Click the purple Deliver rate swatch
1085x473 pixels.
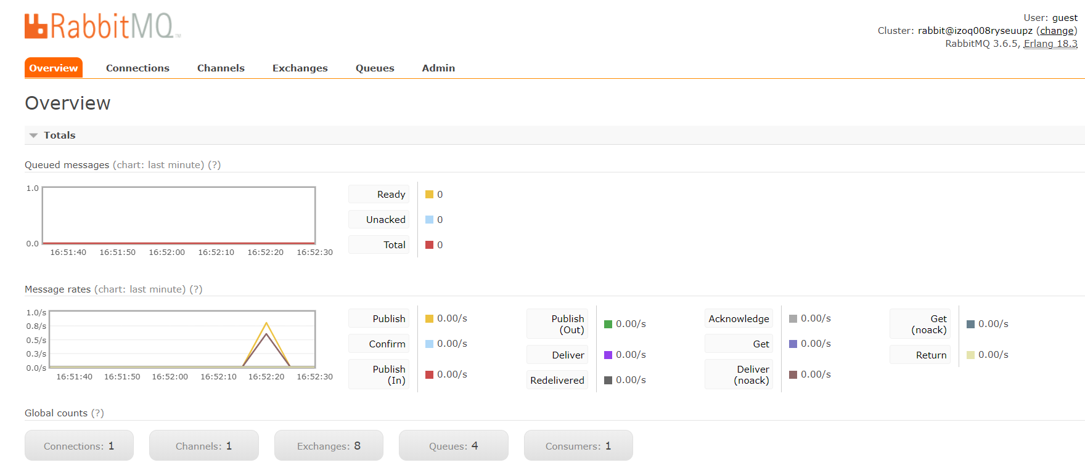coord(608,355)
